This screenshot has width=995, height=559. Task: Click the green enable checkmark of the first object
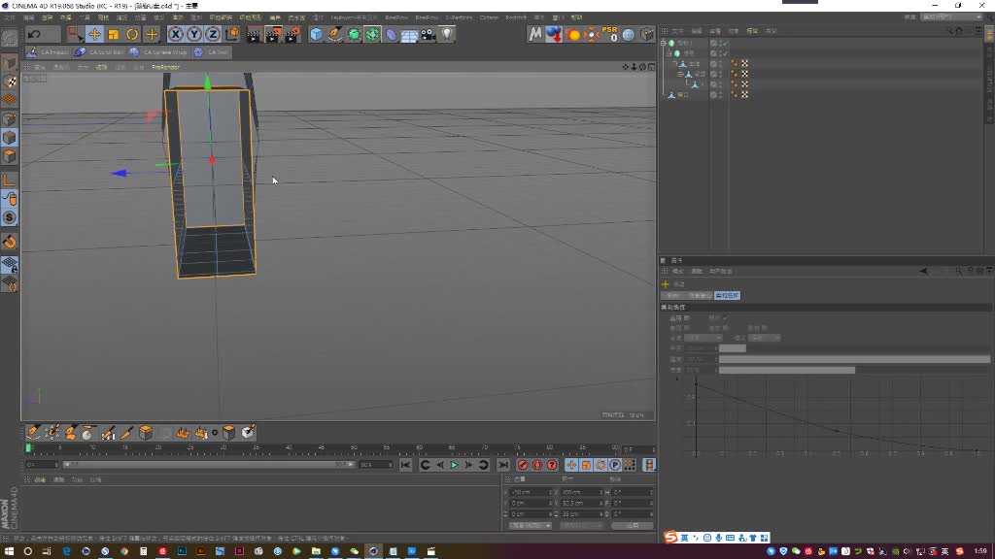click(725, 44)
